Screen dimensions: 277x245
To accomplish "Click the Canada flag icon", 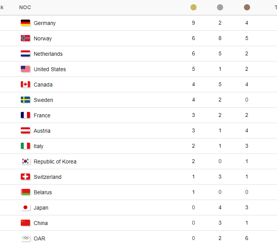I will coord(25,84).
